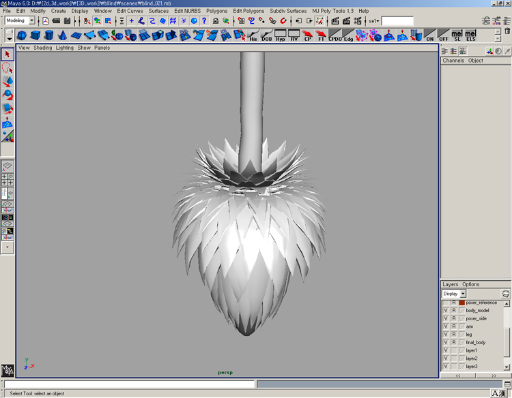Toggle visibility of body_model layer
Image resolution: width=512 pixels, height=398 pixels.
pos(446,311)
